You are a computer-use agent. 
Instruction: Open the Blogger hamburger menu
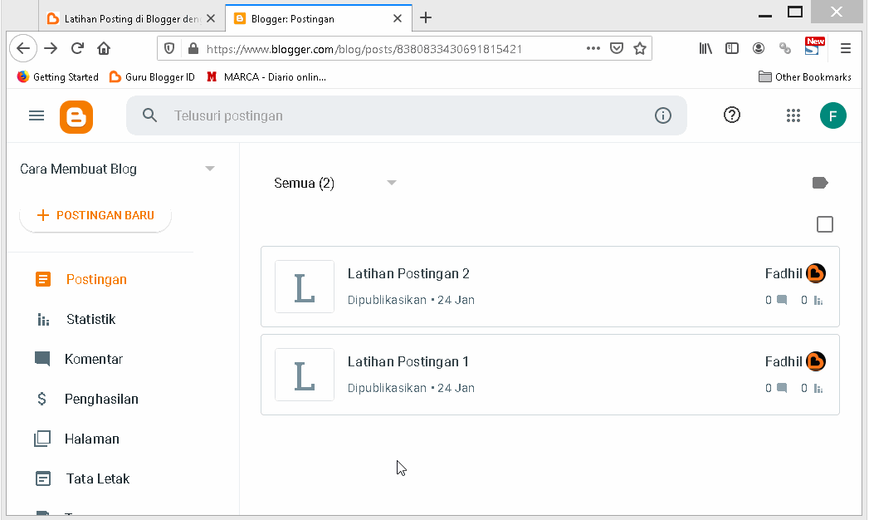coord(37,115)
